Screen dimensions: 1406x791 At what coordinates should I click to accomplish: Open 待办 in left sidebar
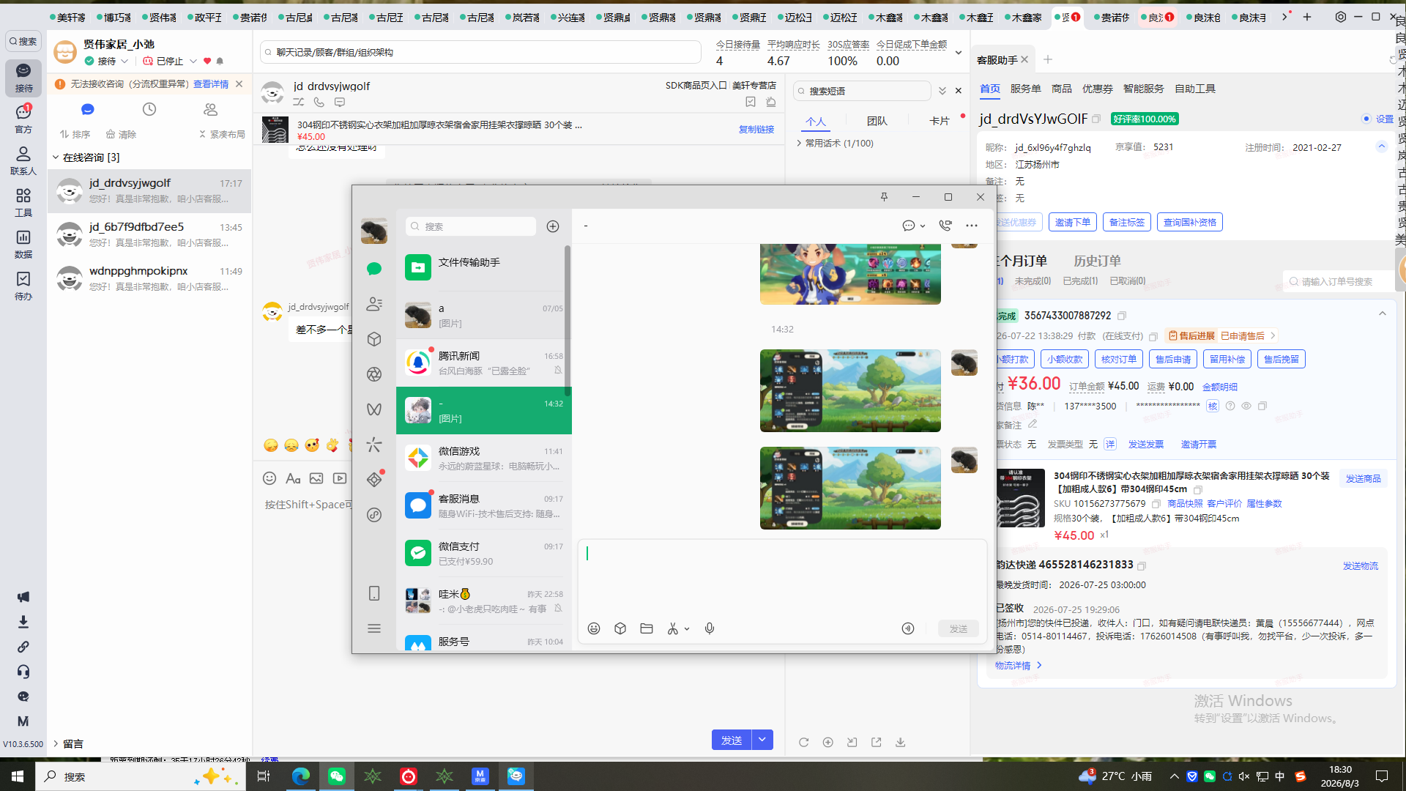pos(23,286)
